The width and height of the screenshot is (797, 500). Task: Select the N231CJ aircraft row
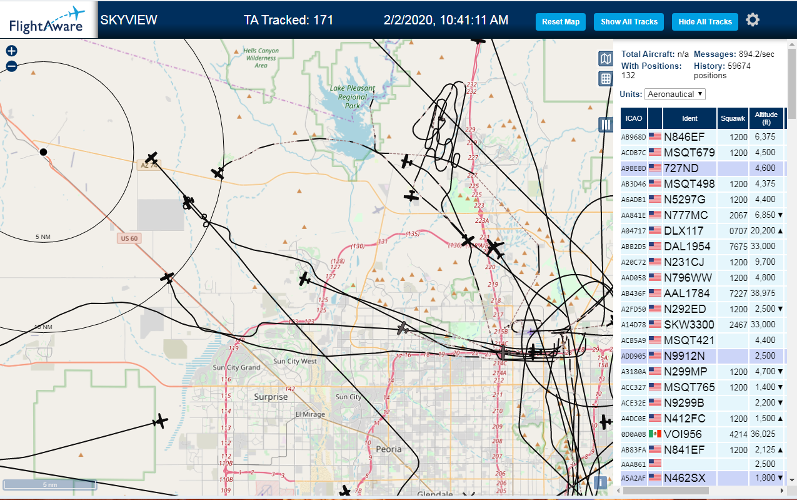click(x=703, y=262)
